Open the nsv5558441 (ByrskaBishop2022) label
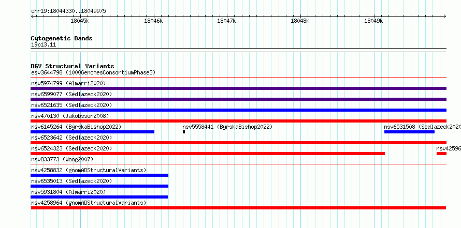The width and height of the screenshot is (461, 228). tap(227, 127)
